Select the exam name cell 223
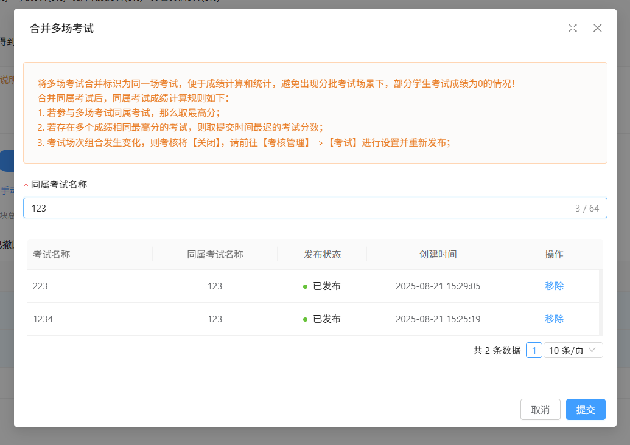 pyautogui.click(x=41, y=286)
